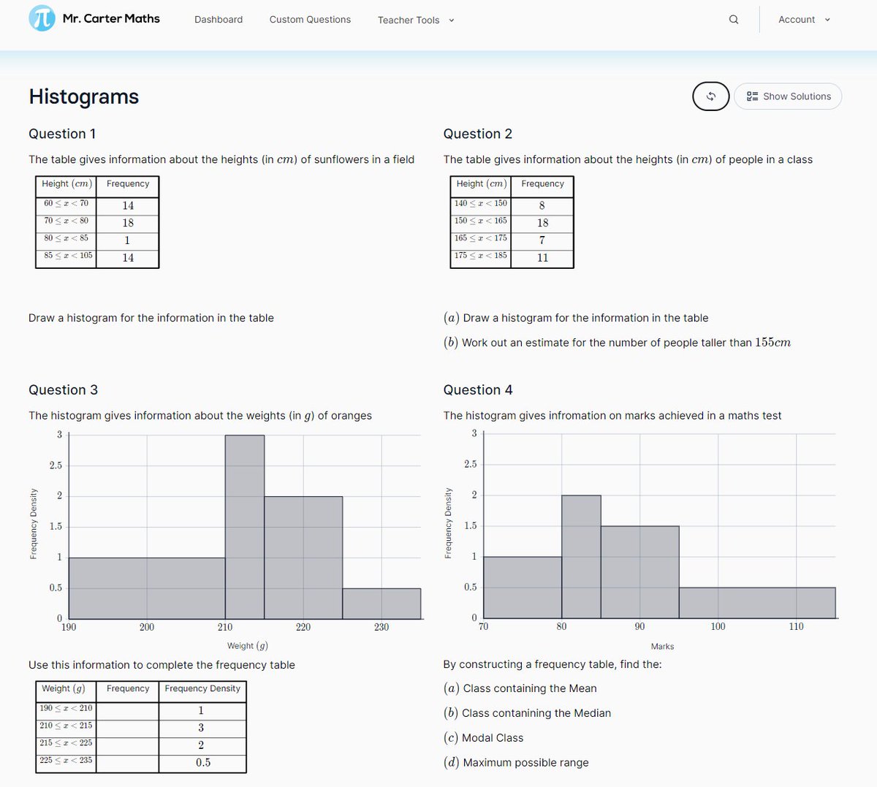Click frequency cell for 150 ≤ x < 165

[x=542, y=223]
